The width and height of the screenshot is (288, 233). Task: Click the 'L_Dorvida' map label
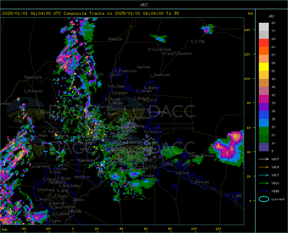pos(200,182)
